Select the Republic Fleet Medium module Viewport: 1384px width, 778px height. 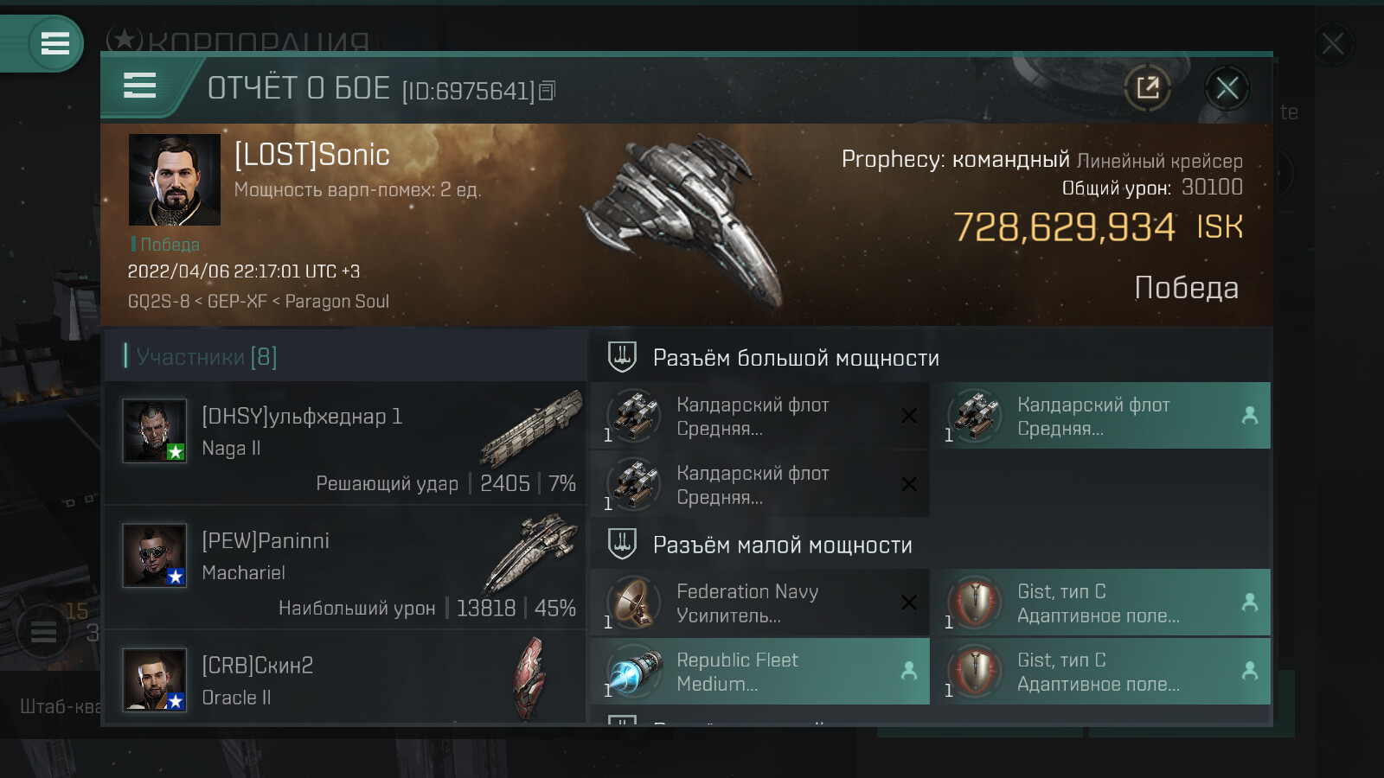[760, 672]
